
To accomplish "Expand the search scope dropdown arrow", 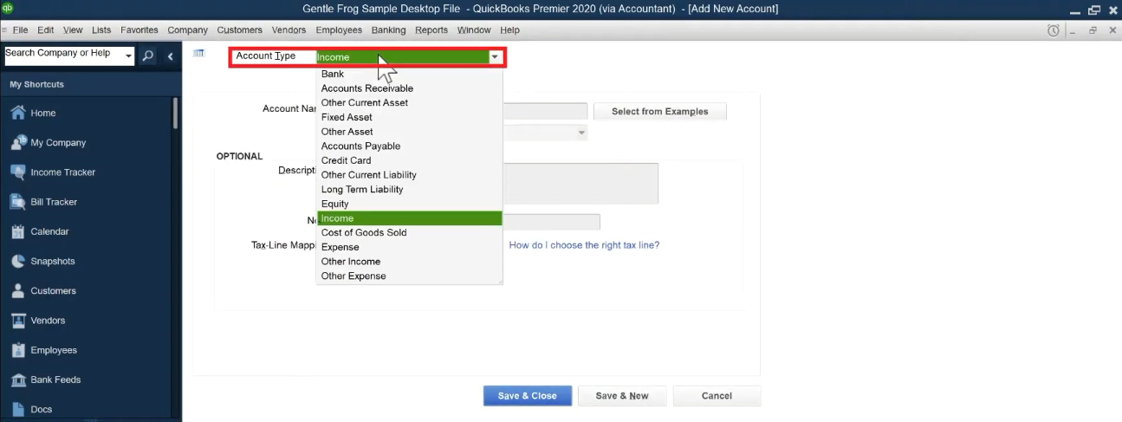I will (x=129, y=56).
